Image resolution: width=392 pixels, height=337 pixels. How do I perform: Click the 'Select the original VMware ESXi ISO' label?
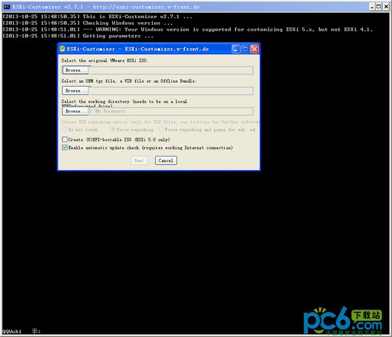[x=105, y=61]
